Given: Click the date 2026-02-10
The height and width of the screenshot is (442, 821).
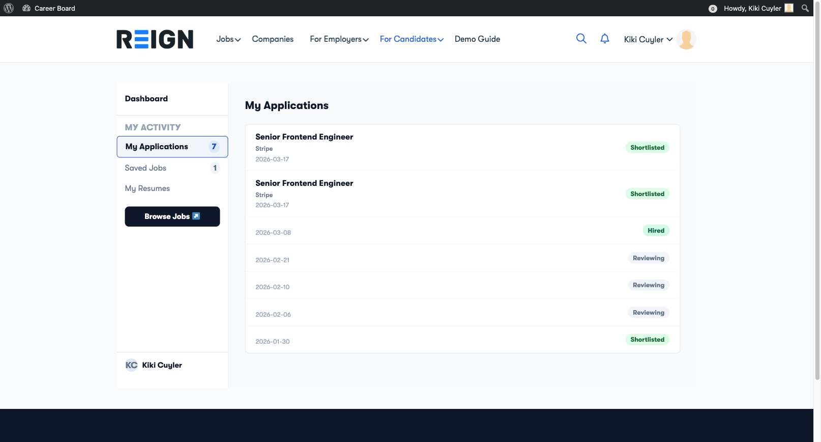Looking at the screenshot, I should point(272,287).
